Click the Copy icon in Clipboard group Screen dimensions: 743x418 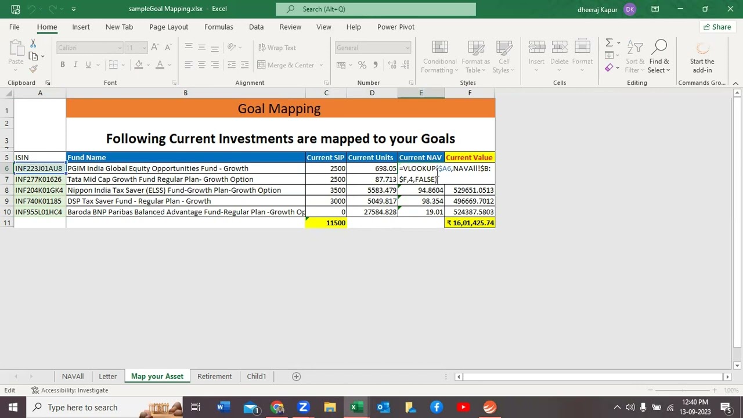pos(33,56)
